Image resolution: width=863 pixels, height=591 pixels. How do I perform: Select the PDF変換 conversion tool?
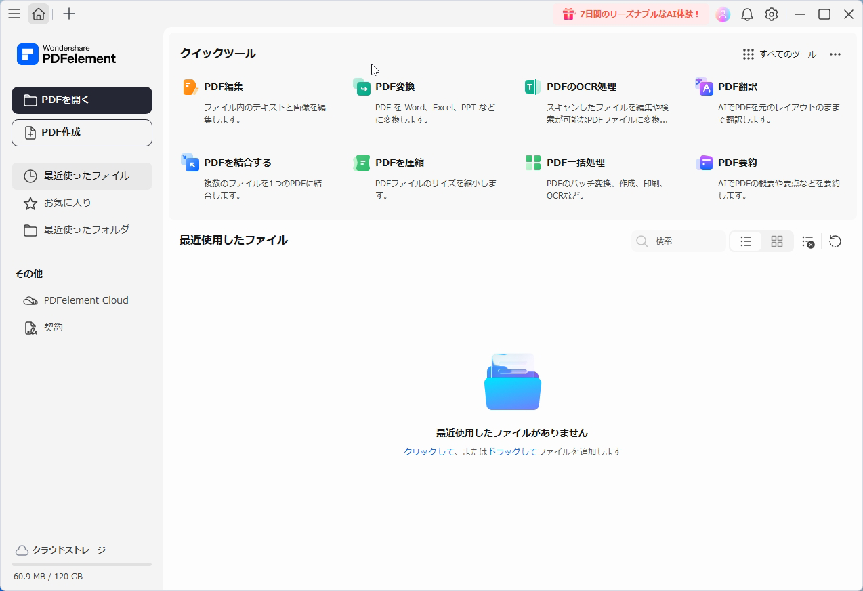click(396, 86)
